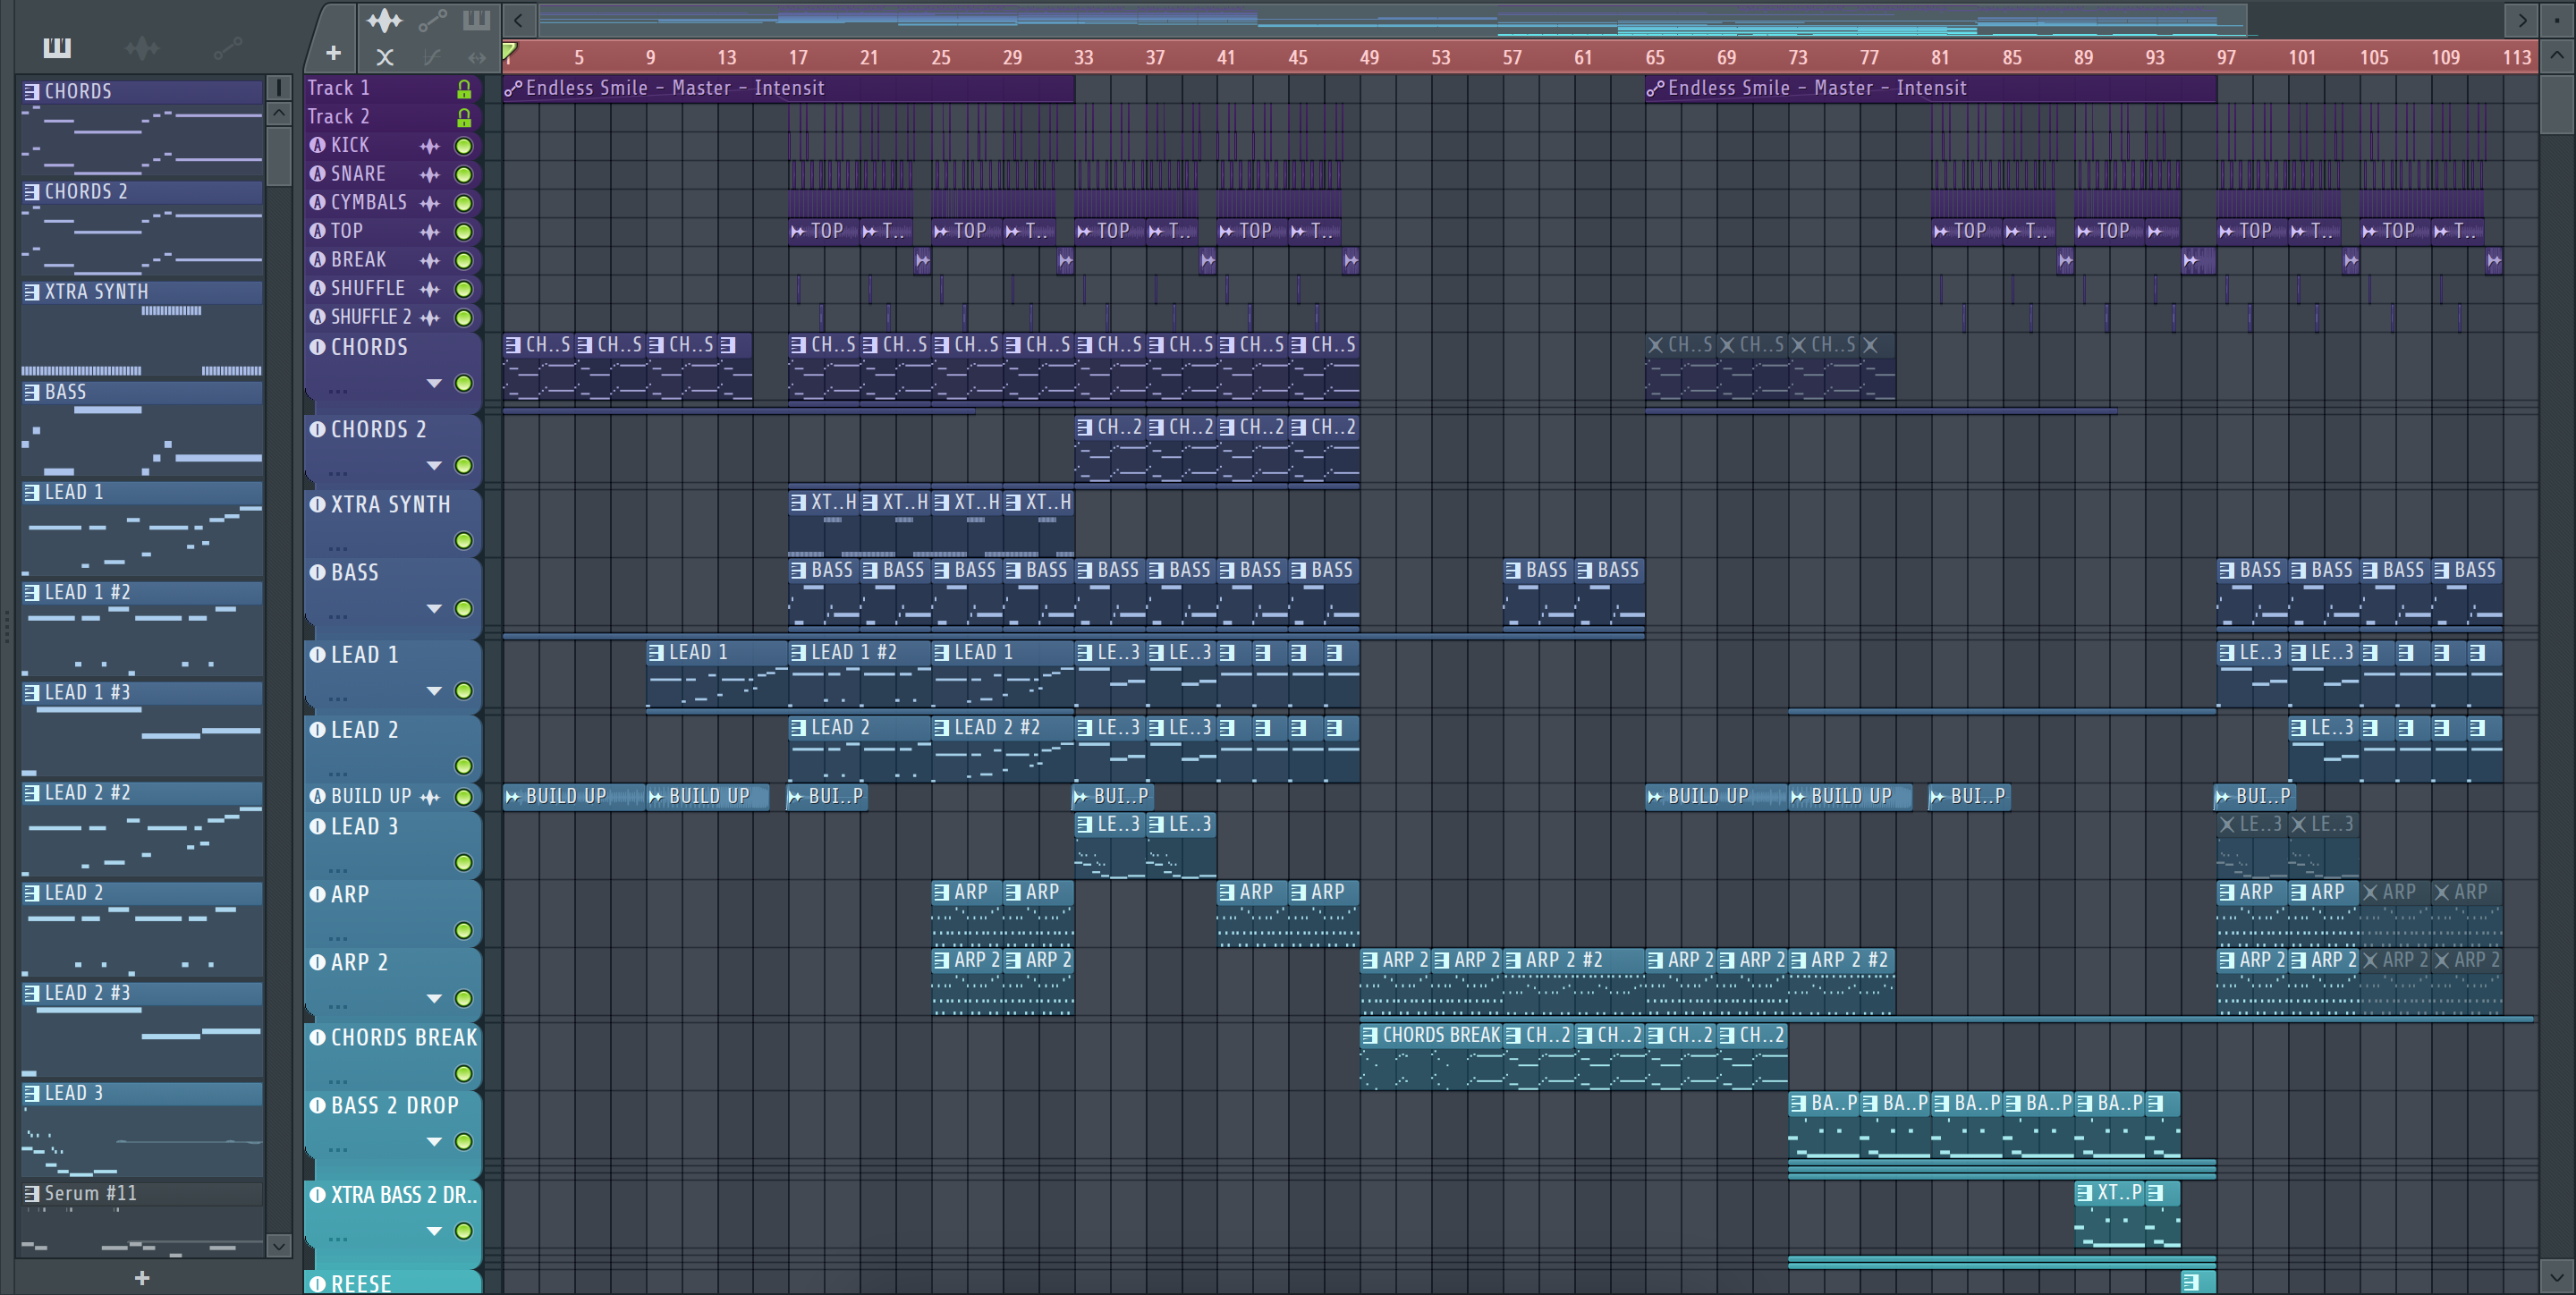The height and width of the screenshot is (1295, 2576).
Task: Click the stretch arrows icon in header
Action: click(477, 57)
